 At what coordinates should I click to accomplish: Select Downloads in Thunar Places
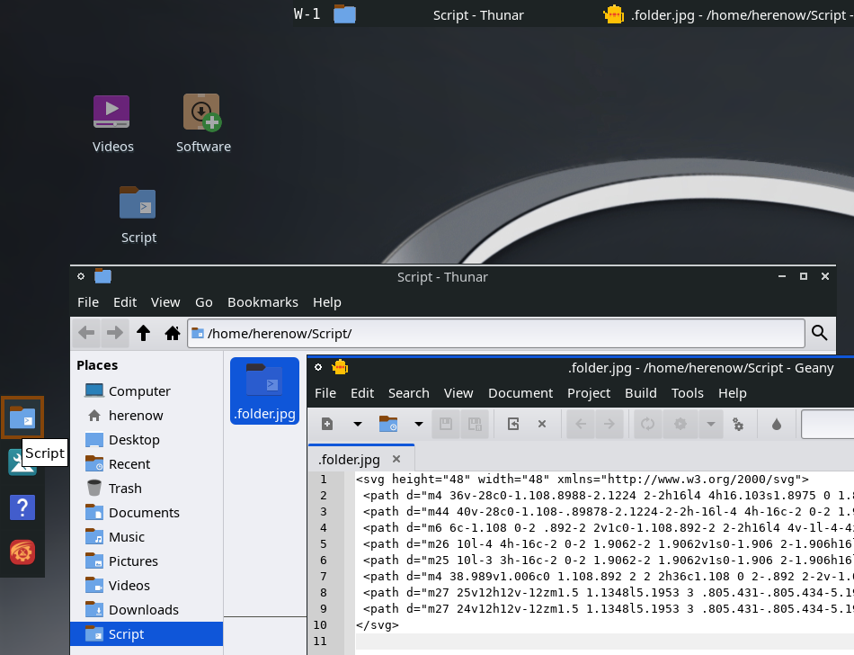(x=147, y=610)
